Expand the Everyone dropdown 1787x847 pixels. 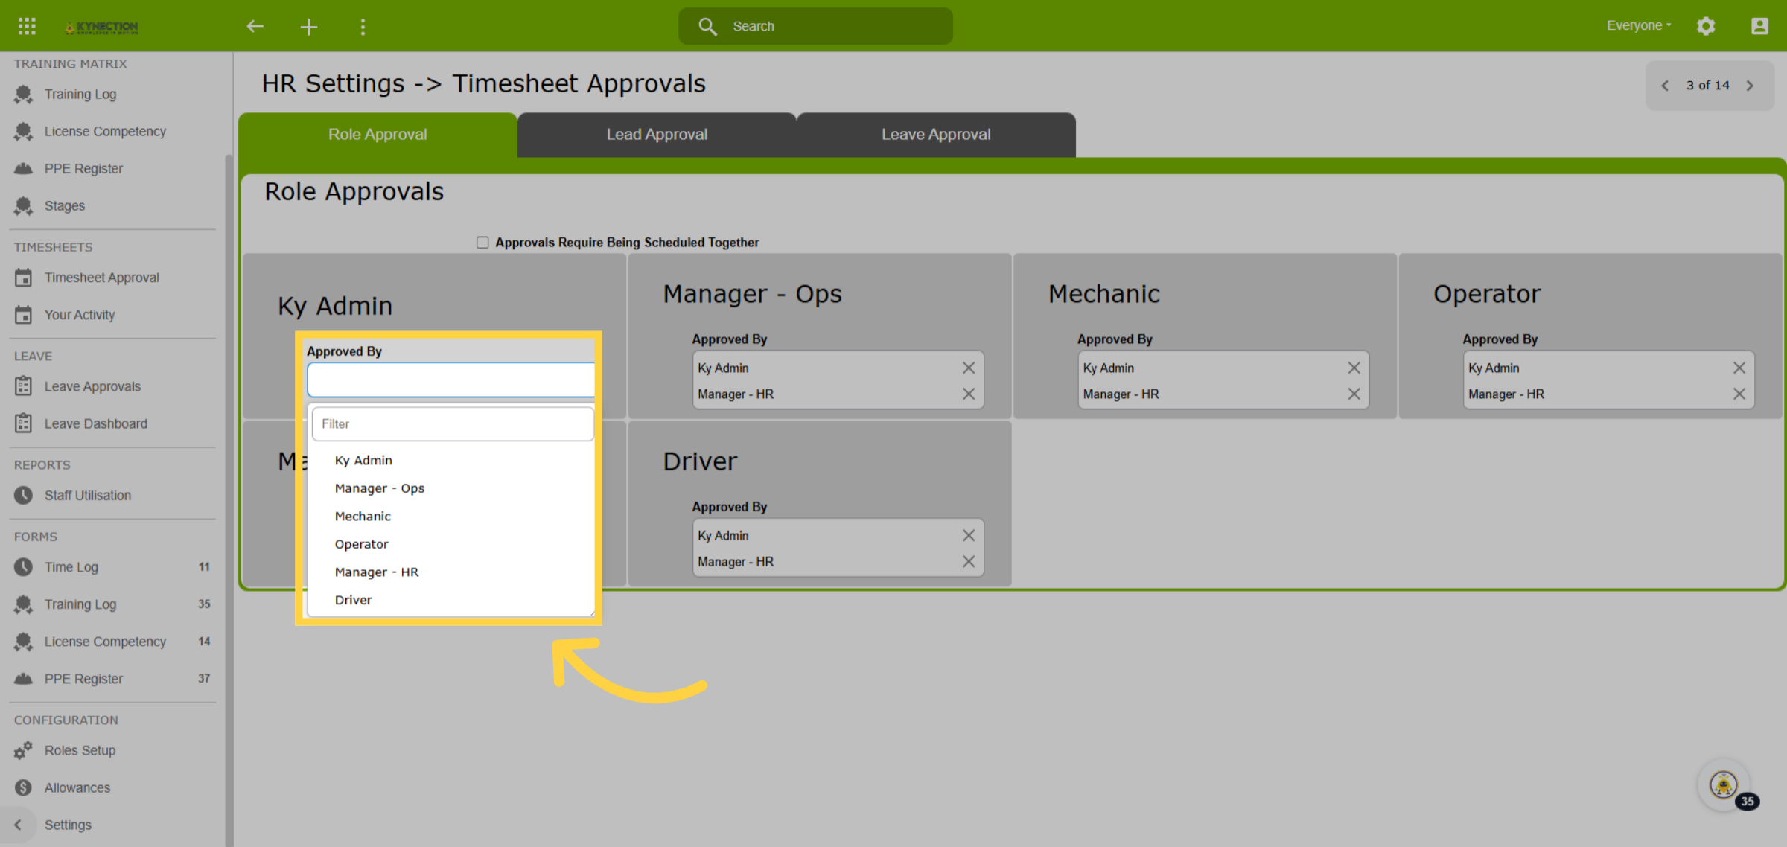pyautogui.click(x=1639, y=25)
